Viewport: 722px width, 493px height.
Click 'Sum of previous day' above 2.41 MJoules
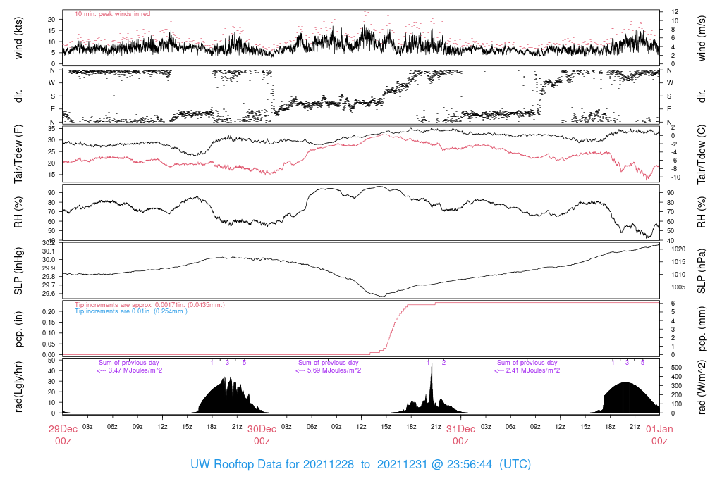pyautogui.click(x=527, y=363)
